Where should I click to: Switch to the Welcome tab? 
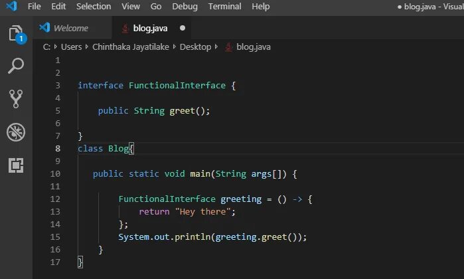point(72,28)
